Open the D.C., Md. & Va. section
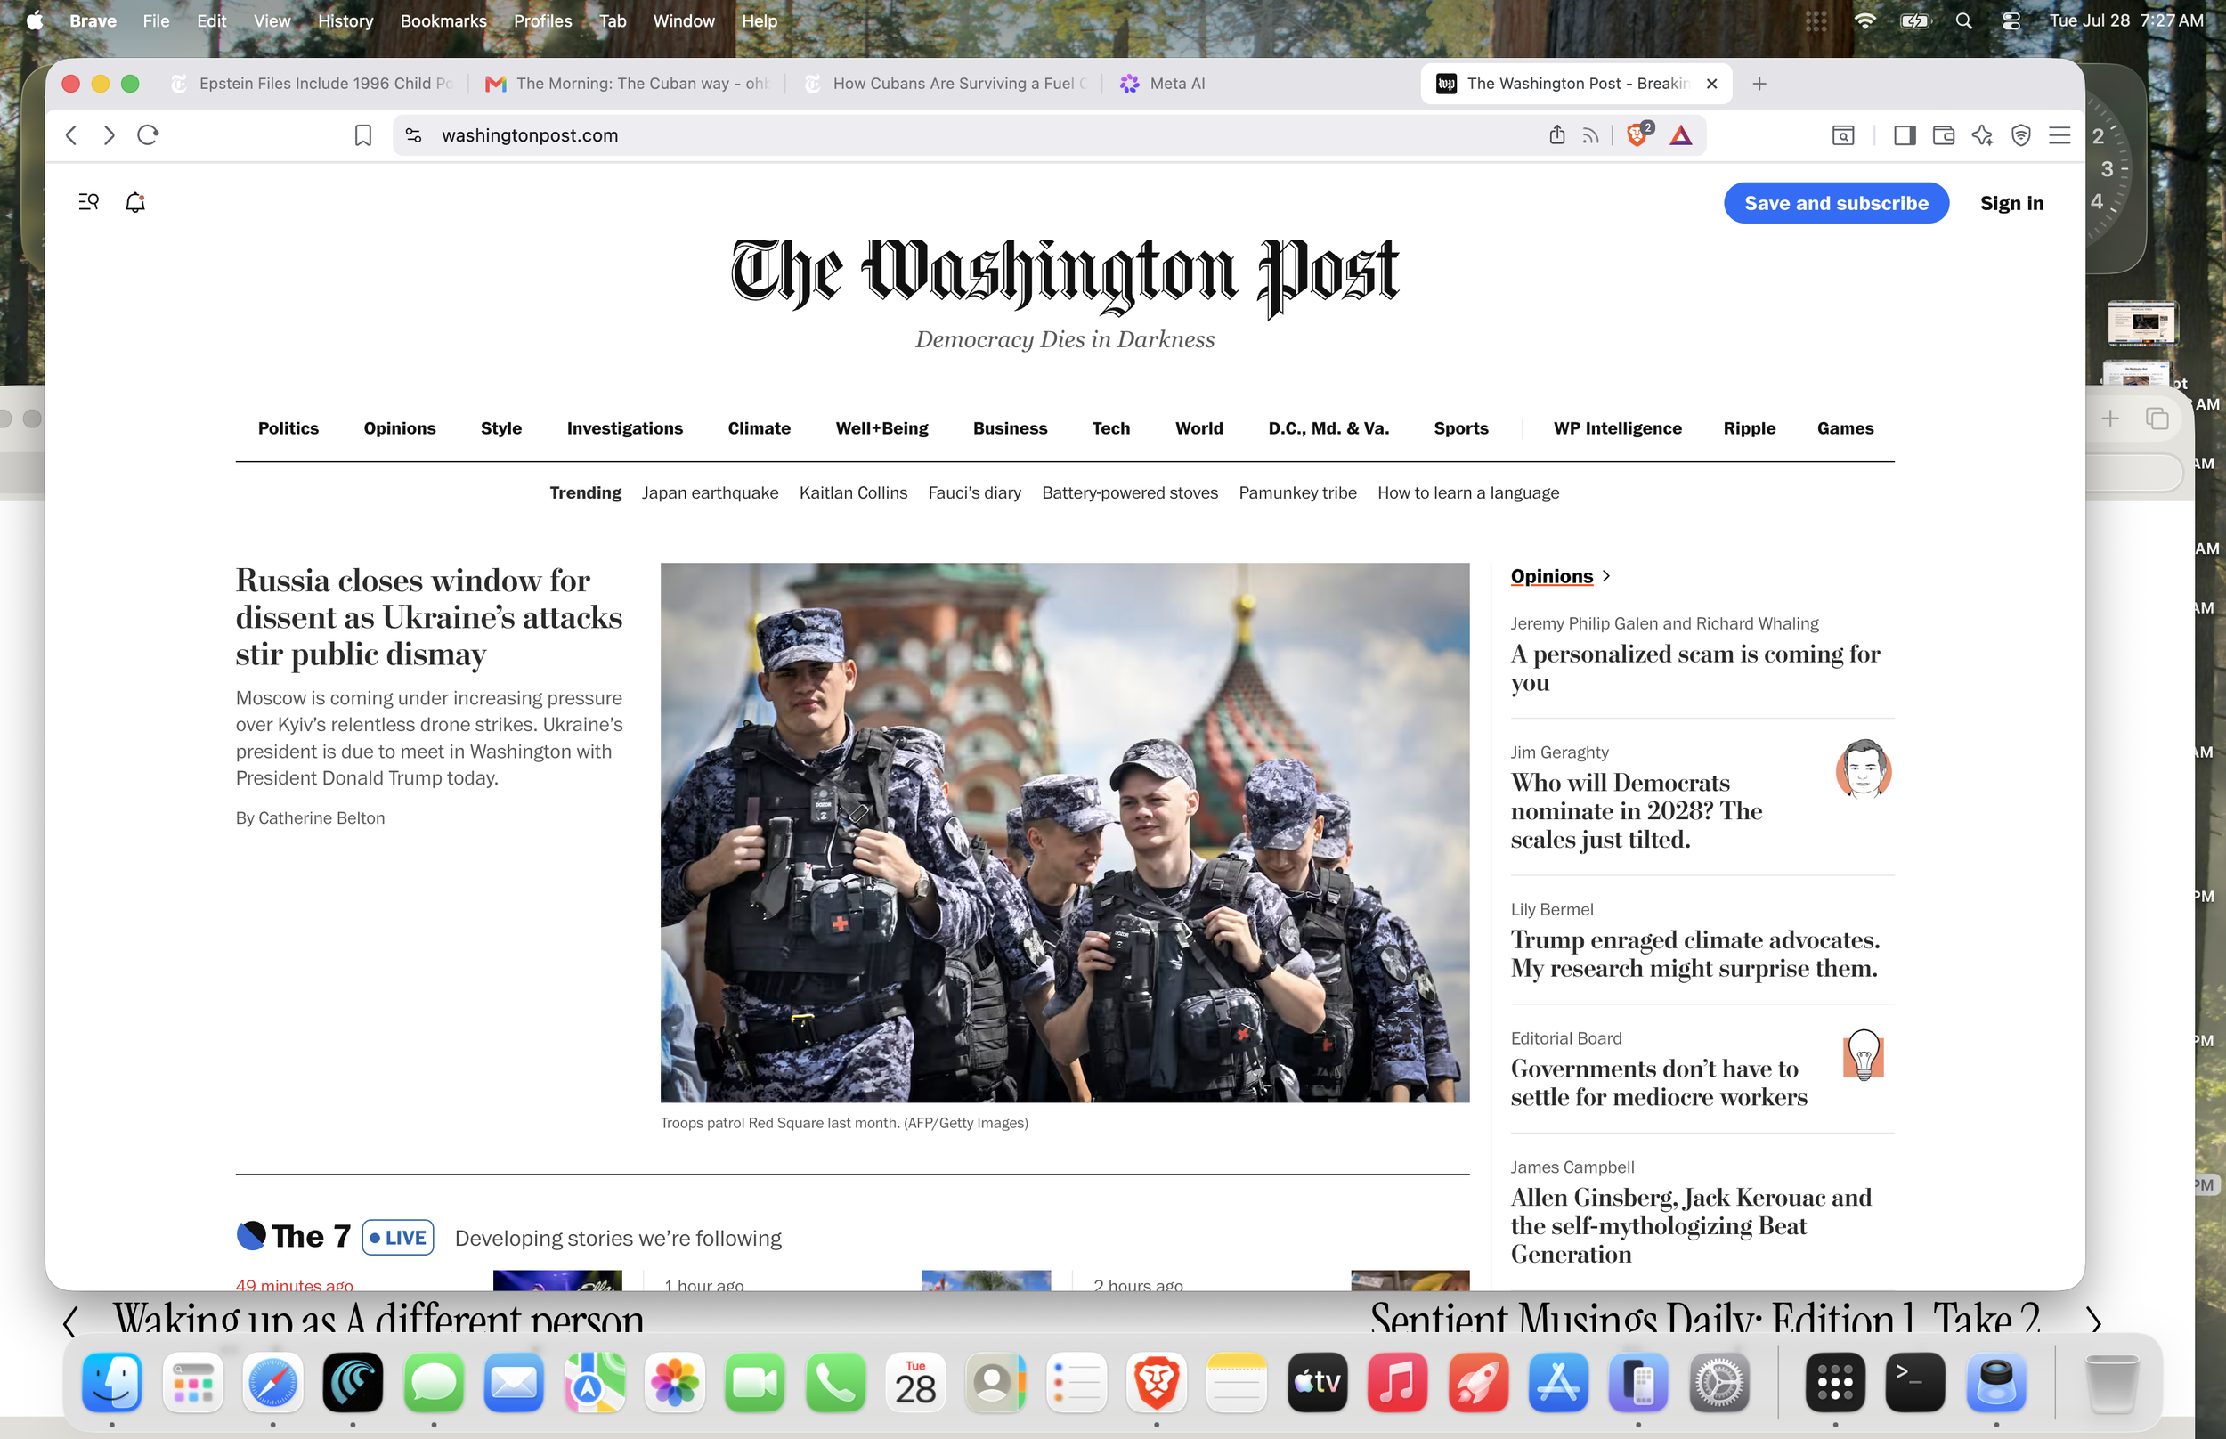2226x1439 pixels. point(1328,428)
